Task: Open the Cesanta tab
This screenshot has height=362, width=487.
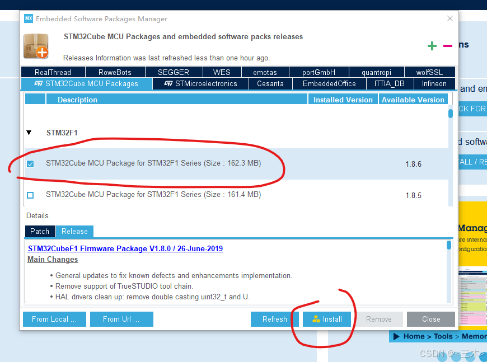Action: coord(270,83)
